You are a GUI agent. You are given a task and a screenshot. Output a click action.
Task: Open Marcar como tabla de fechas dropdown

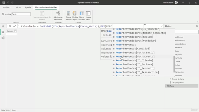[42, 16]
